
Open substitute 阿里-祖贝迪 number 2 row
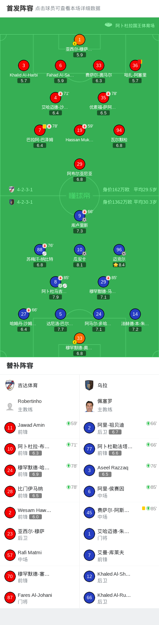(x=119, y=428)
